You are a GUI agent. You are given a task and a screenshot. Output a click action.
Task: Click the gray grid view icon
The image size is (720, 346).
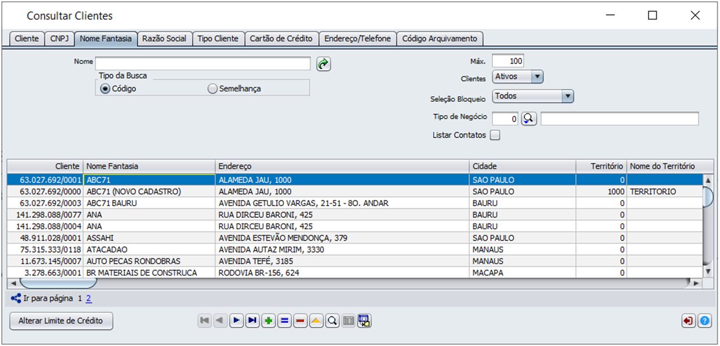click(x=348, y=320)
